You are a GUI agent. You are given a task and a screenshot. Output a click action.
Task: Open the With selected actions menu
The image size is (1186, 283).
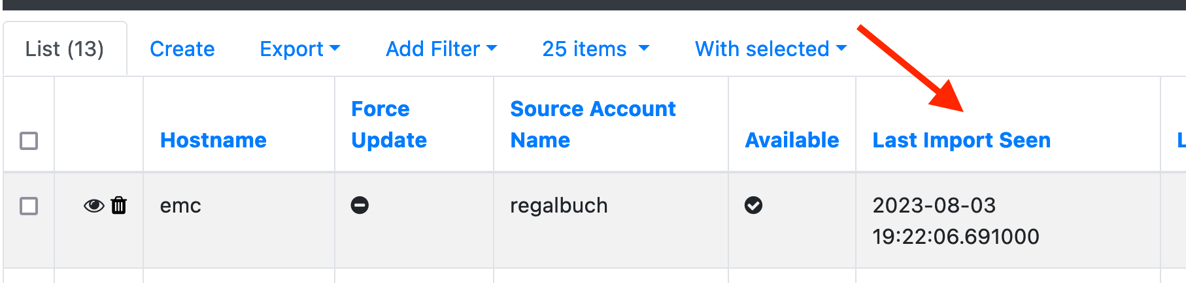tap(771, 49)
